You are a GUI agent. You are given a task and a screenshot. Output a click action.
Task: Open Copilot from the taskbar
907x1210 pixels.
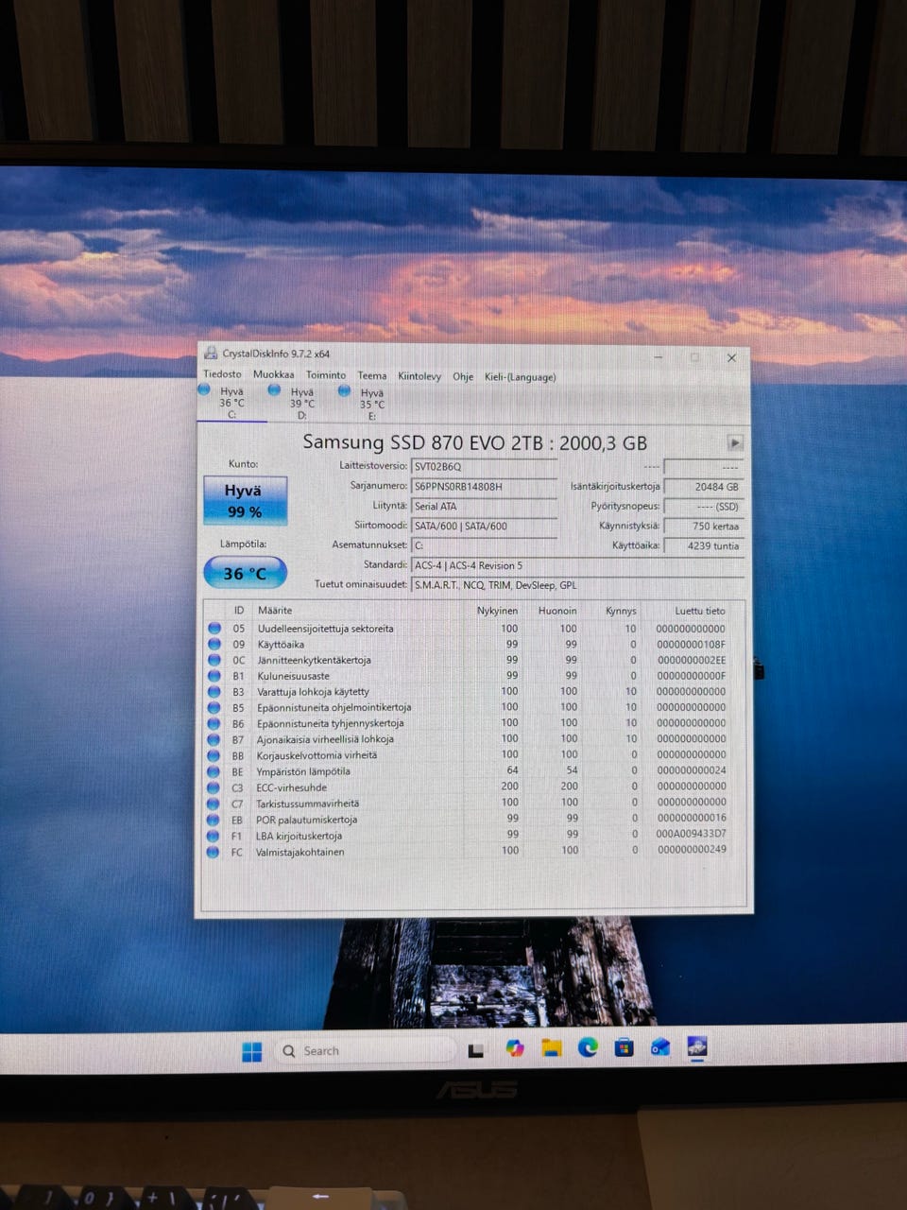(515, 1049)
